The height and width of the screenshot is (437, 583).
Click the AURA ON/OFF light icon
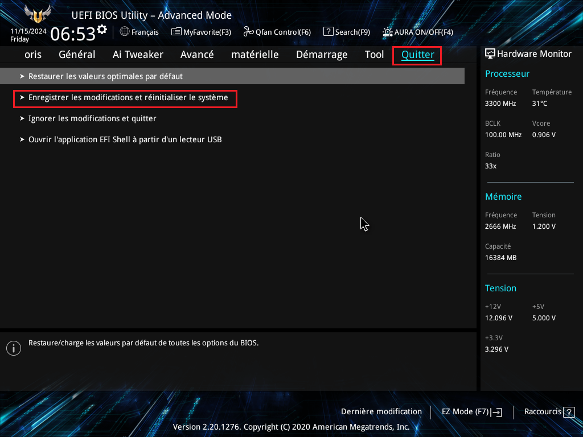click(387, 32)
